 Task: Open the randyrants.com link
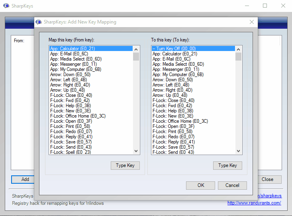click(x=254, y=203)
